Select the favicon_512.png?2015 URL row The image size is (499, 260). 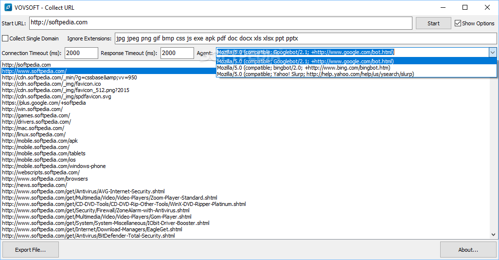point(245,90)
